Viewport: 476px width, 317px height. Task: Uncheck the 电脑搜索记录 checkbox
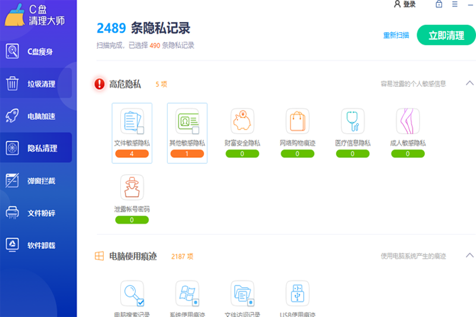tap(140, 302)
